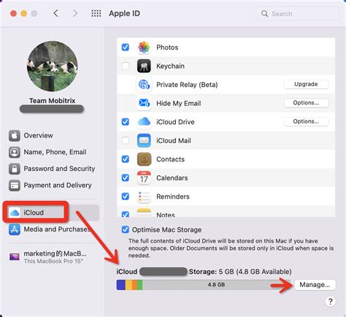Uncheck the Photos checkbox

click(x=126, y=47)
